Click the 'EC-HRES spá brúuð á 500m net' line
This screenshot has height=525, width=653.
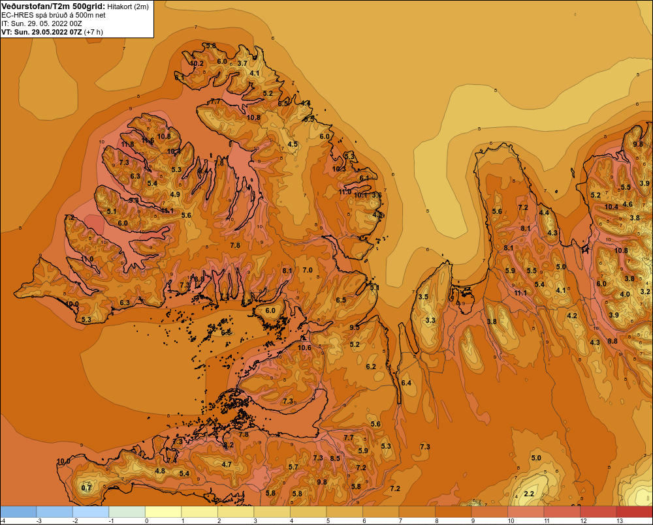click(54, 16)
